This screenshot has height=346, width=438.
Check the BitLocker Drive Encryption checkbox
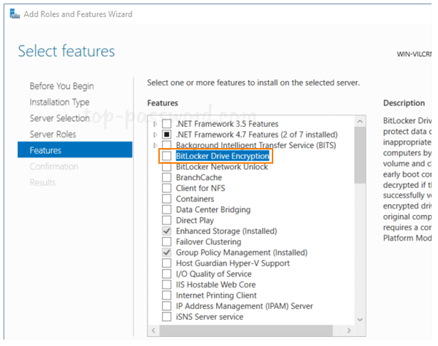tap(166, 156)
